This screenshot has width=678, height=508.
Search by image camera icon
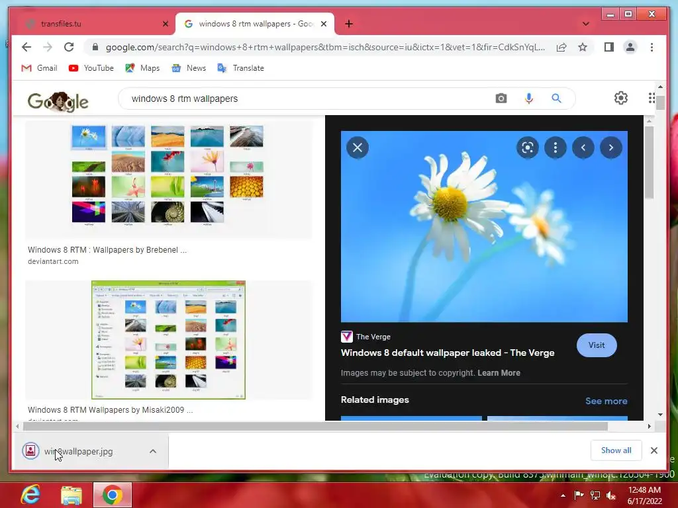[501, 99]
